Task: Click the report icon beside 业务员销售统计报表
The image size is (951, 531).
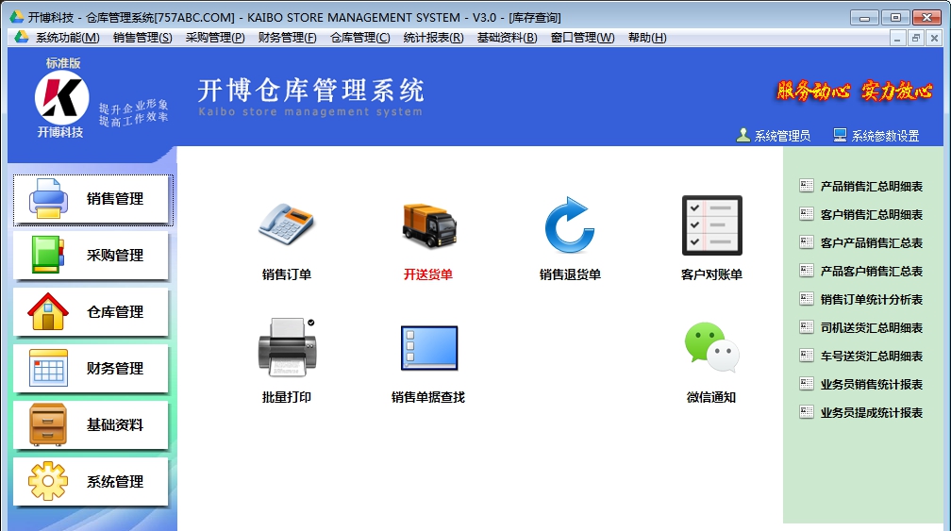Action: pyautogui.click(x=807, y=384)
